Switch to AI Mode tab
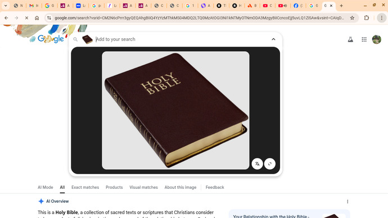 click(46, 187)
